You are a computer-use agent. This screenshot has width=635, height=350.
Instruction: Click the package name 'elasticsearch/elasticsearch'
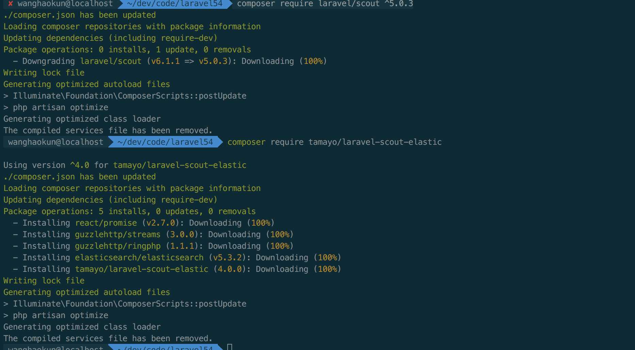click(x=139, y=258)
